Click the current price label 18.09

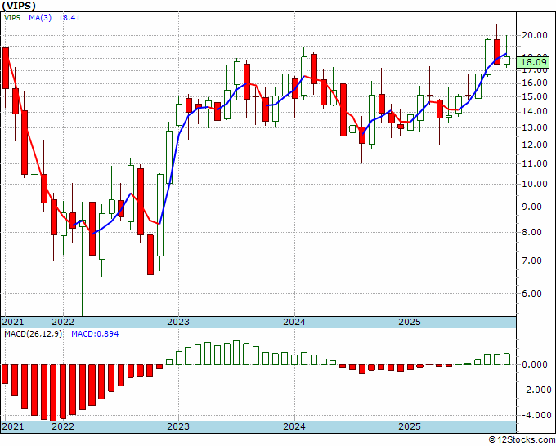[x=534, y=63]
